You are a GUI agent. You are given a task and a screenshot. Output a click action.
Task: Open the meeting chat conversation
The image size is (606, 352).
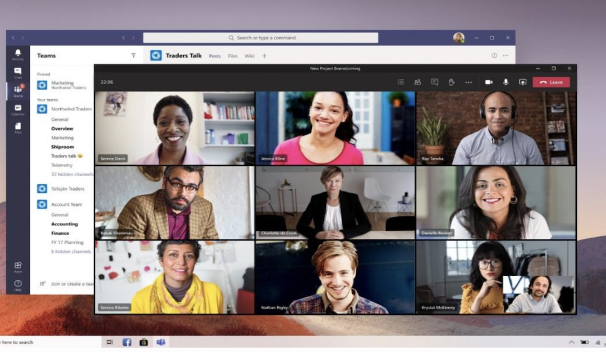434,82
